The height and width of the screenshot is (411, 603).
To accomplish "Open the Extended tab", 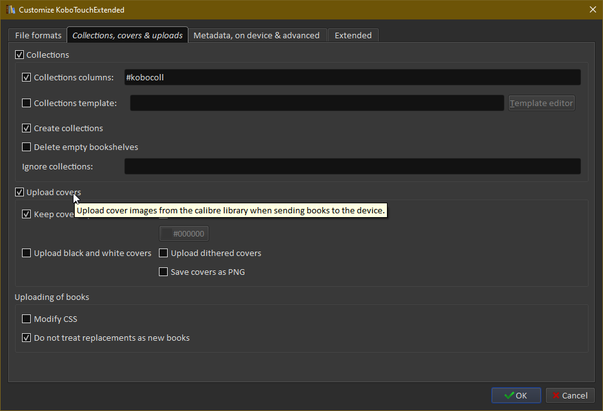I will pos(353,35).
